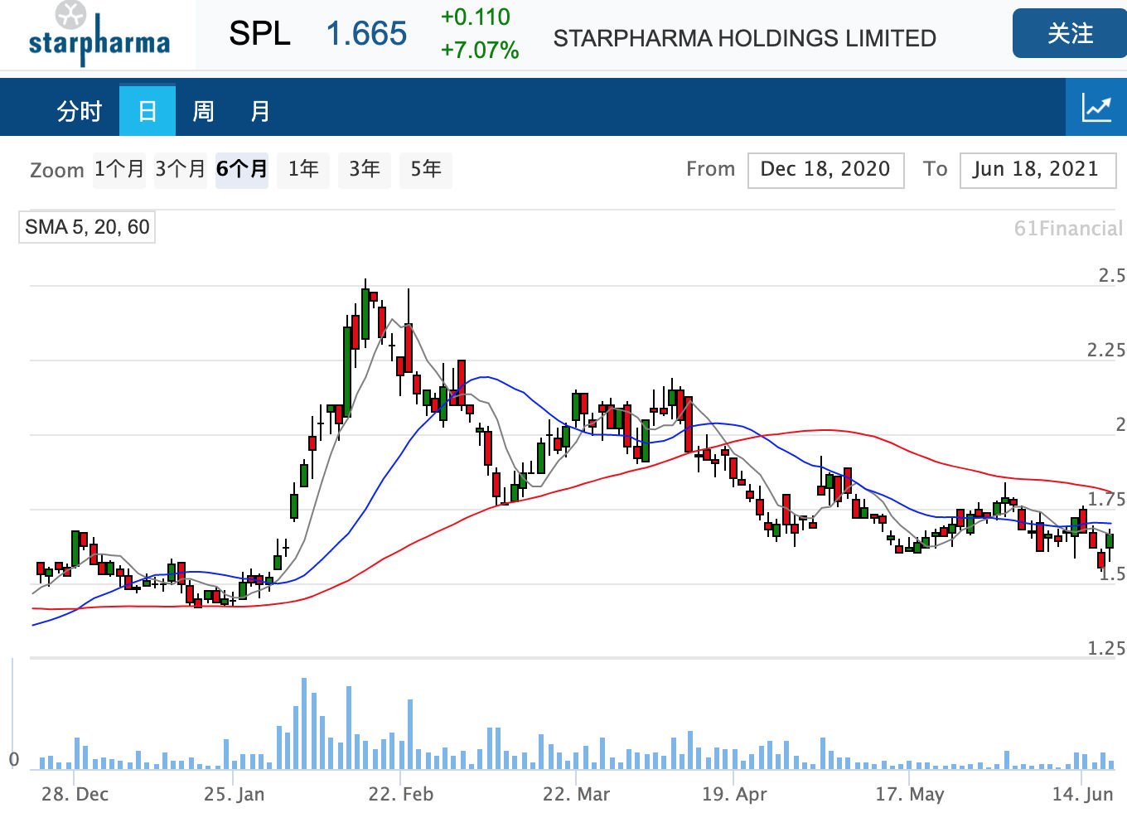Click the 关注 follow button
Screen dimensions: 1127x837
1070,33
